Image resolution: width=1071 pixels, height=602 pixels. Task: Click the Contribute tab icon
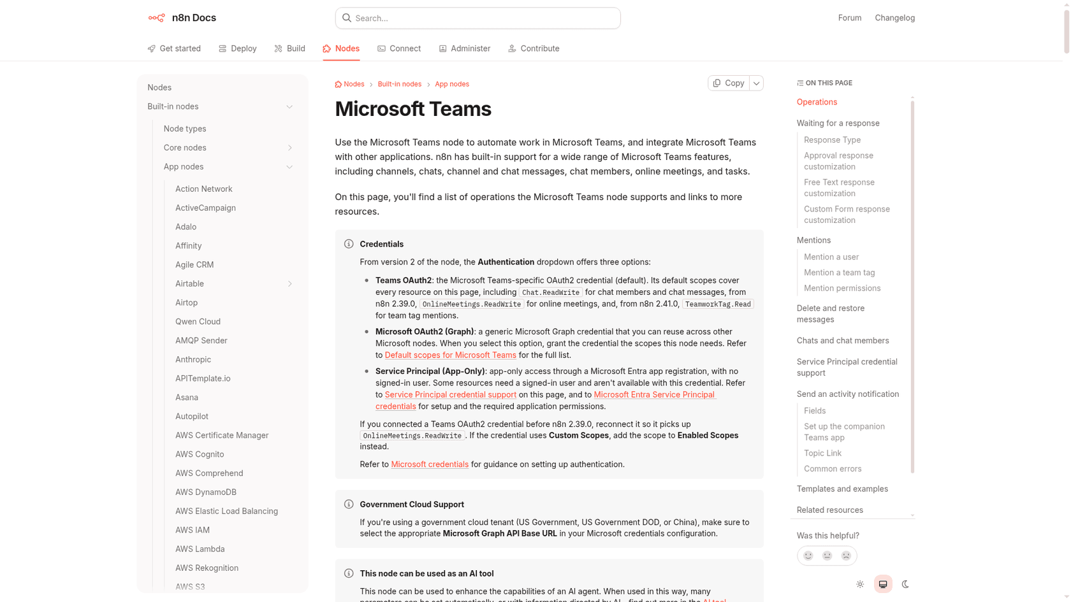(x=512, y=48)
